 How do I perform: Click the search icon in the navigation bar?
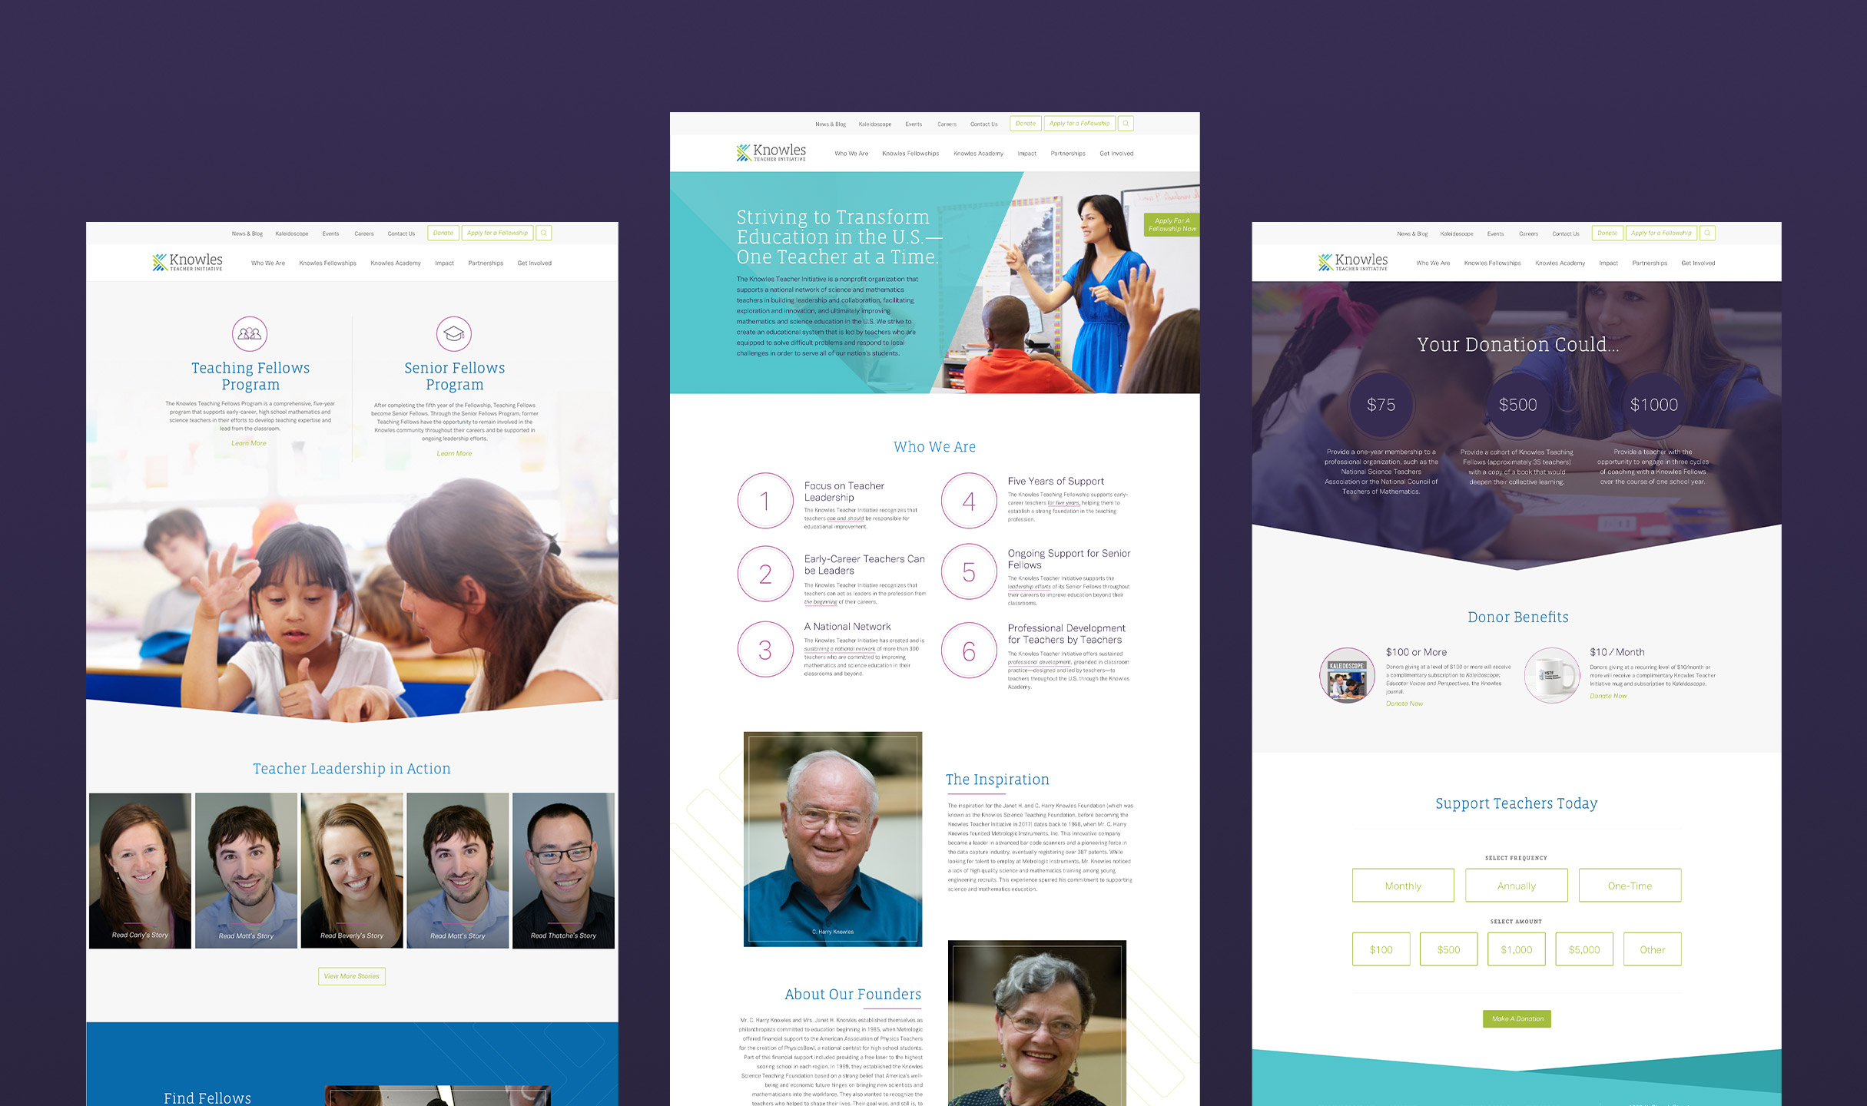544,234
